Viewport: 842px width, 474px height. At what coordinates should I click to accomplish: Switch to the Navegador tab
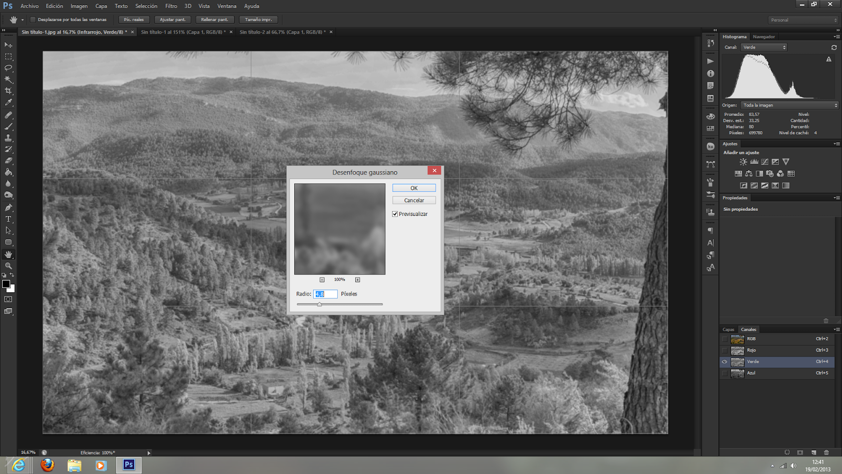764,37
